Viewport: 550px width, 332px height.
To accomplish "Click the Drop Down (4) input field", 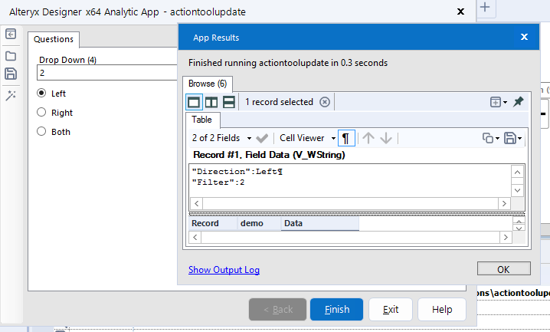I will [107, 73].
